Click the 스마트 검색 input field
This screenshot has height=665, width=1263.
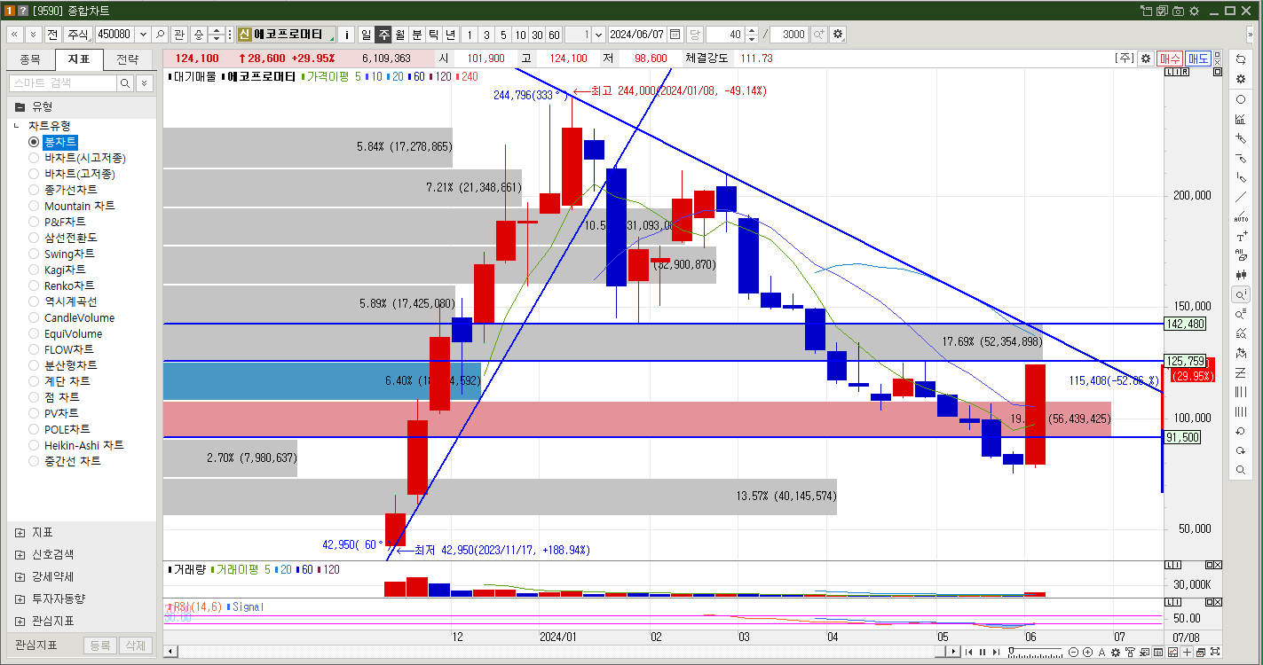pos(62,83)
